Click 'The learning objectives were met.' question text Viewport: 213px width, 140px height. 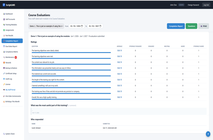(x=42, y=56)
